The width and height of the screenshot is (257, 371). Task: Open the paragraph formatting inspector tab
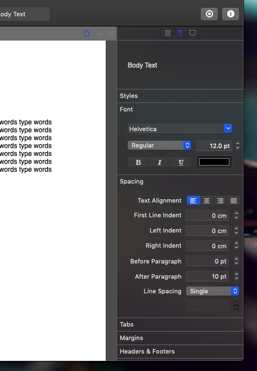(180, 33)
